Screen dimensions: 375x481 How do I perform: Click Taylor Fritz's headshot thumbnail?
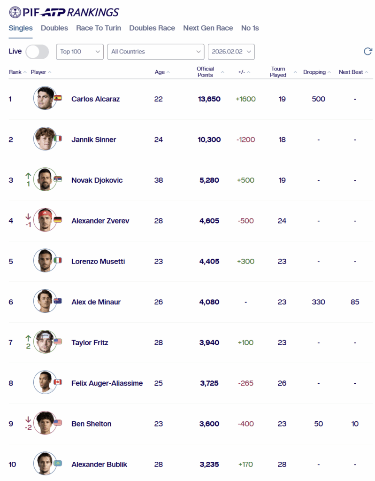coord(45,342)
